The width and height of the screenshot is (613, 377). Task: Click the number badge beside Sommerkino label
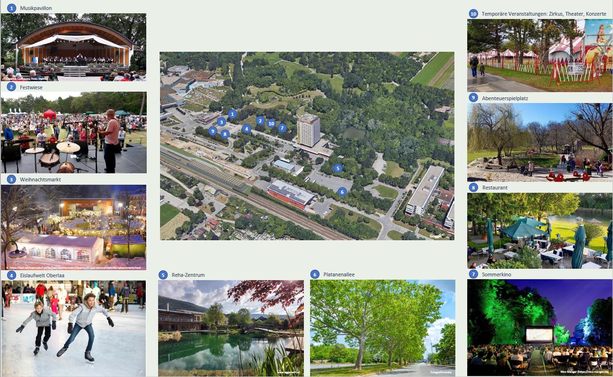click(x=473, y=274)
